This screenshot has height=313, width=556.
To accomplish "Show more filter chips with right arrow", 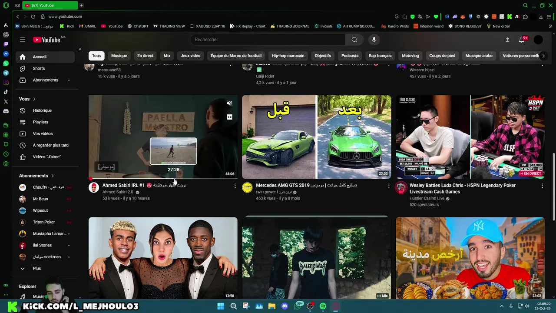I will 543,56.
